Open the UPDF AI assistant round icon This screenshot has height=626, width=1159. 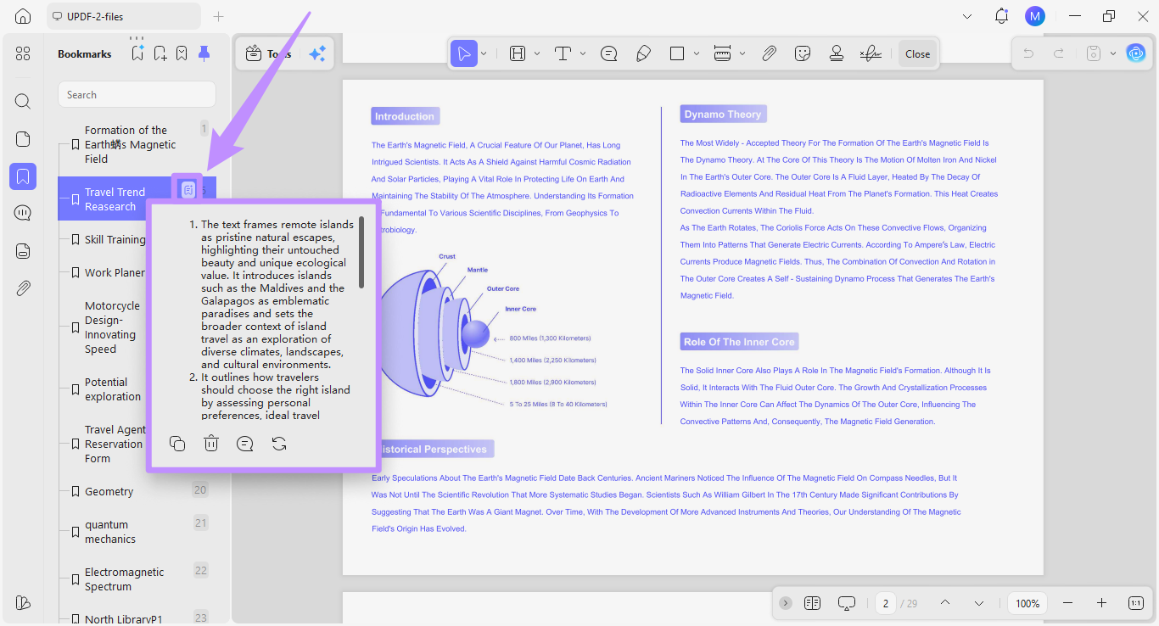coord(1135,53)
